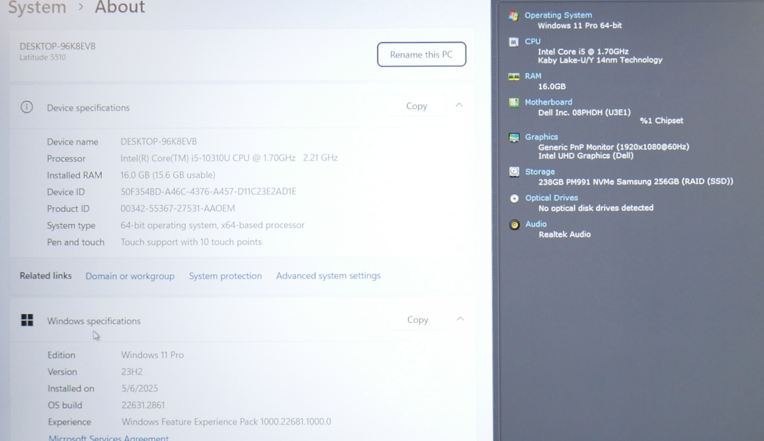
Task: Click the Installed on date 5/6/2025
Action: (x=139, y=388)
